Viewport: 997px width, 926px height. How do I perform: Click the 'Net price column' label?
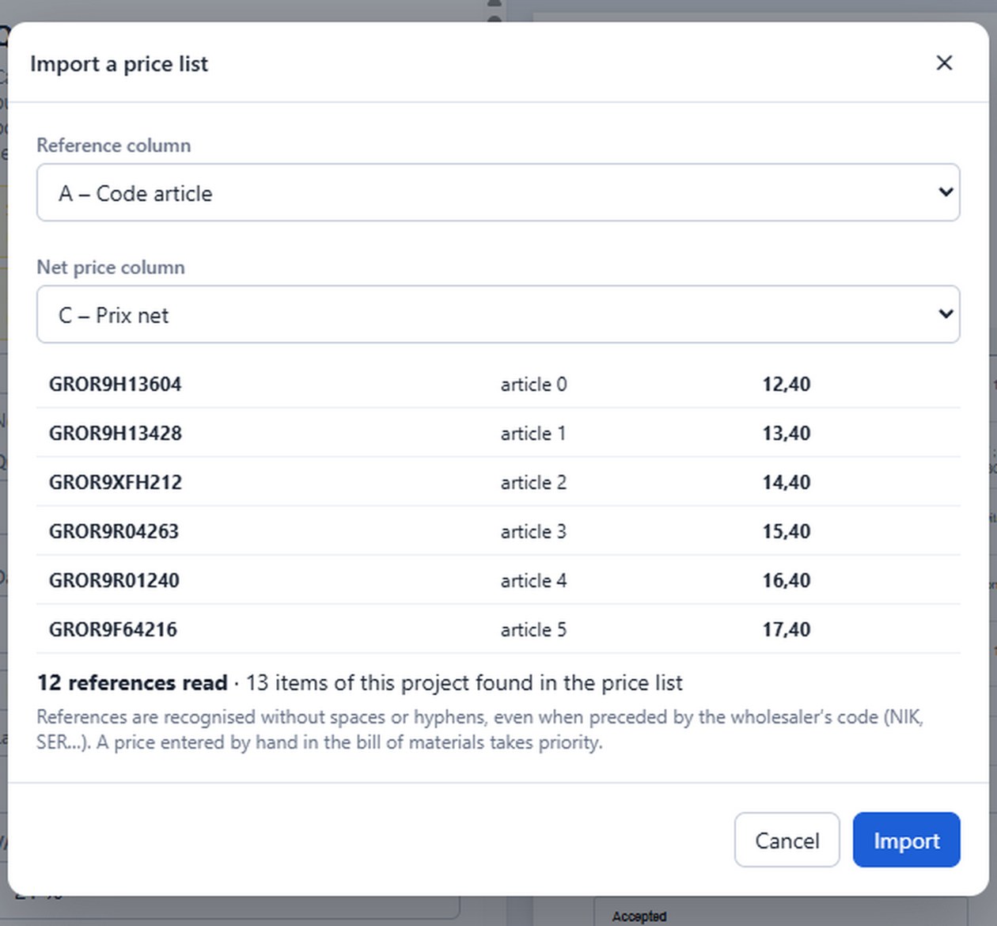point(111,268)
